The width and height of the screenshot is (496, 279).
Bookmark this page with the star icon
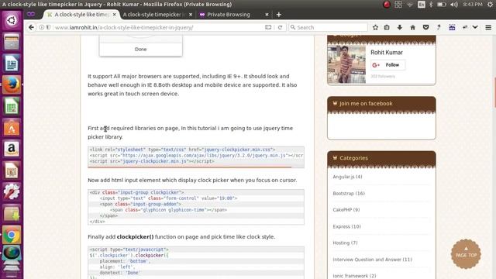point(375,28)
